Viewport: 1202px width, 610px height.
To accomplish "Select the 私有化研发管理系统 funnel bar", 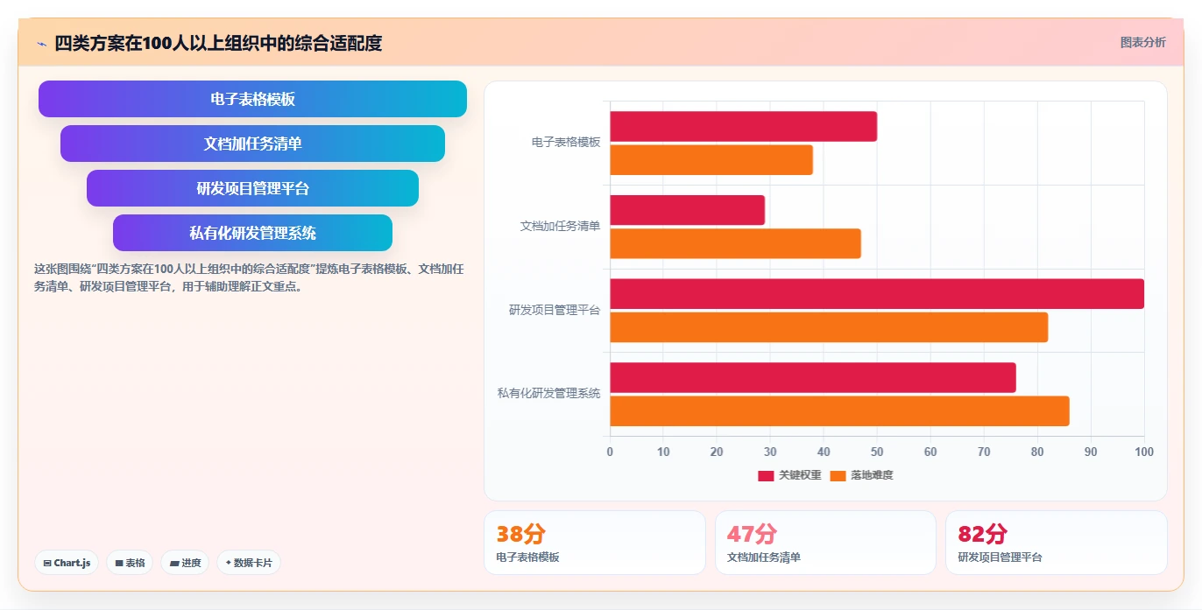I will point(252,233).
